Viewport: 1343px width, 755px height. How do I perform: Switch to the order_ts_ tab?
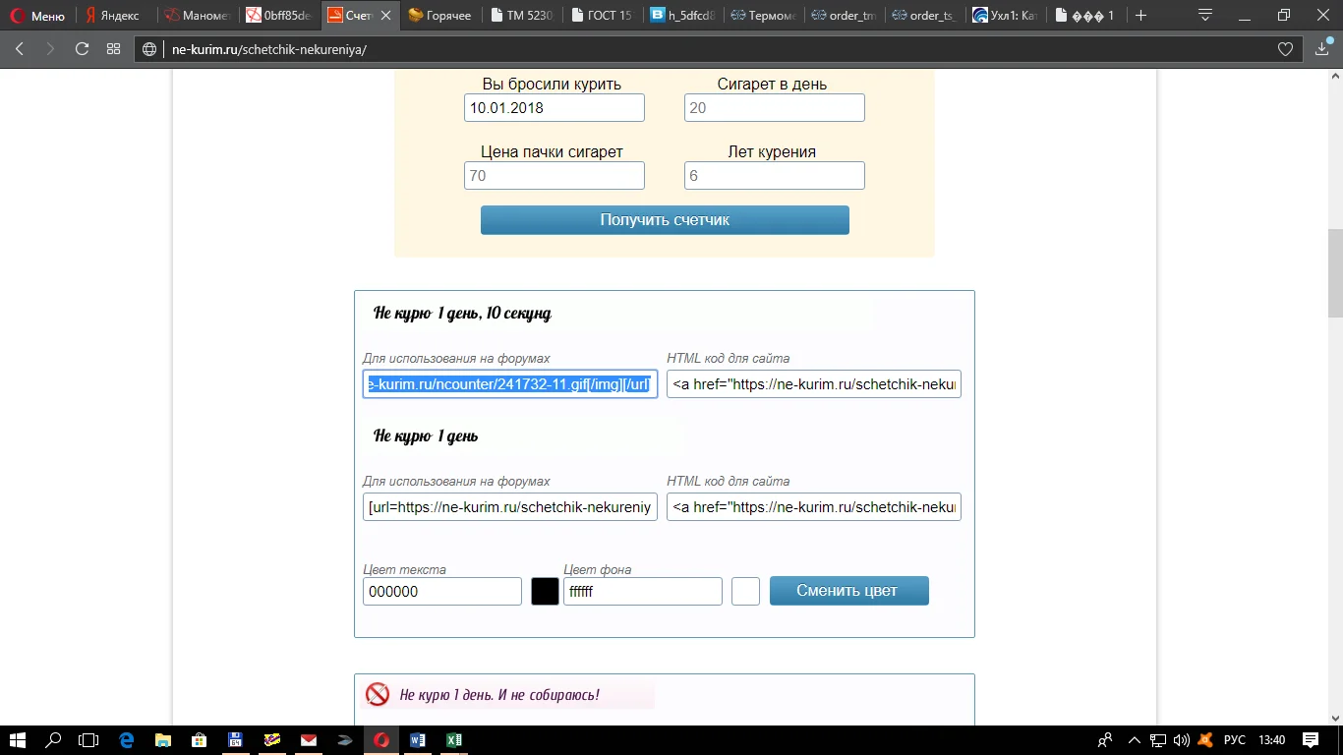coord(924,16)
